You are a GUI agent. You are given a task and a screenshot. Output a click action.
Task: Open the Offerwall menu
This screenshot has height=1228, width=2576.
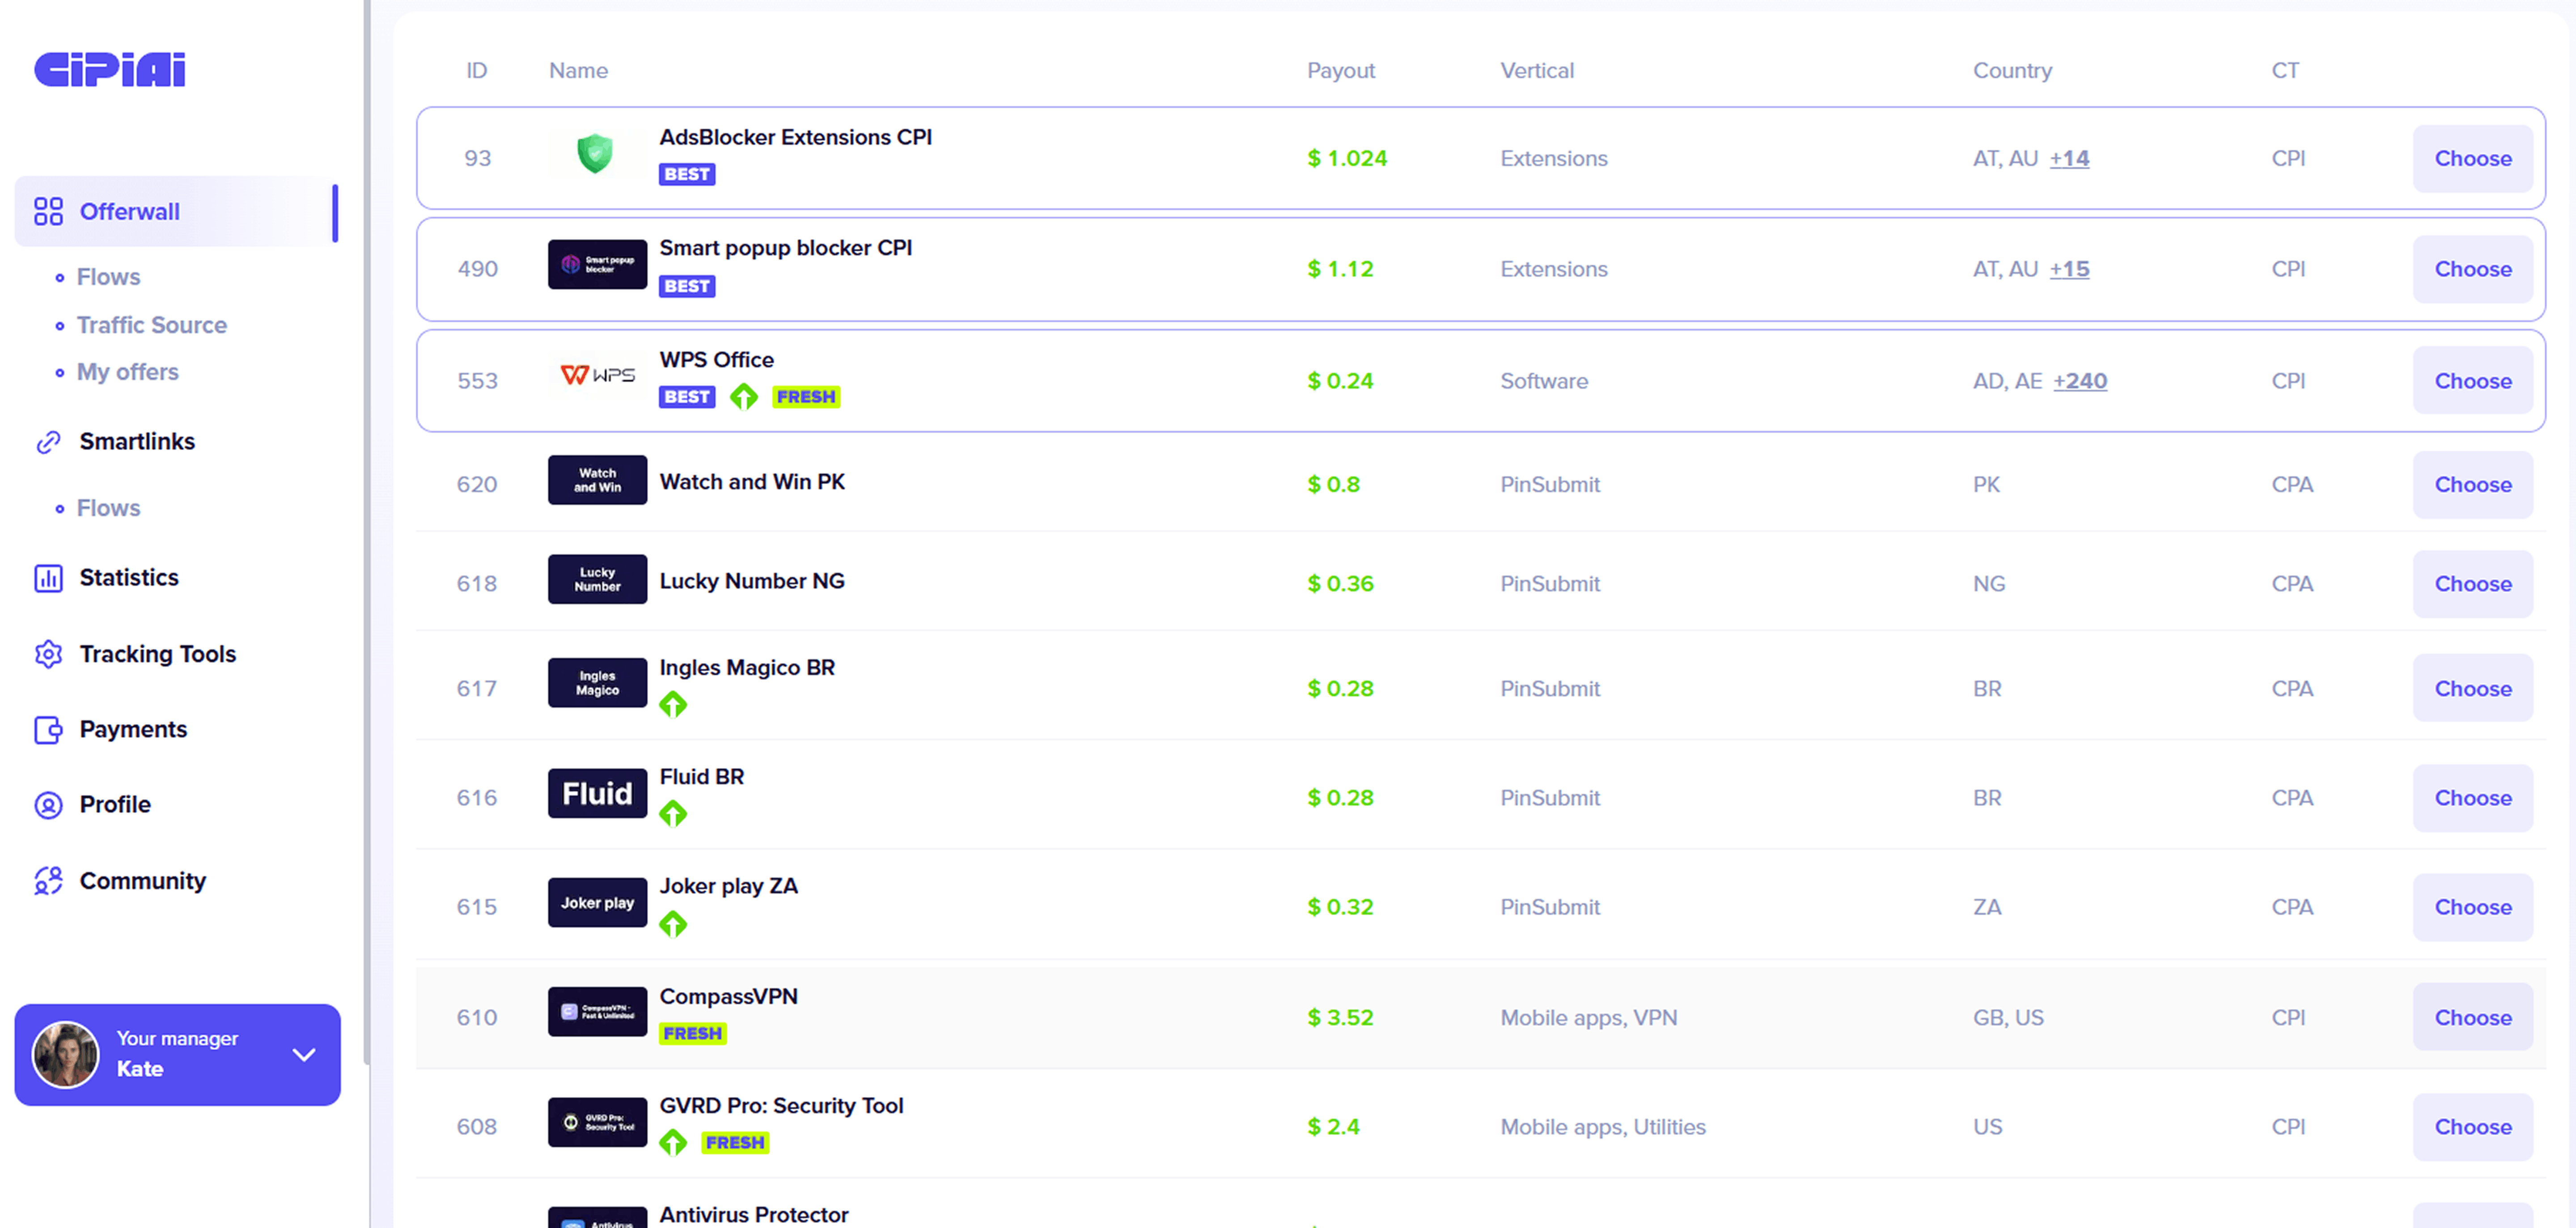click(x=176, y=211)
